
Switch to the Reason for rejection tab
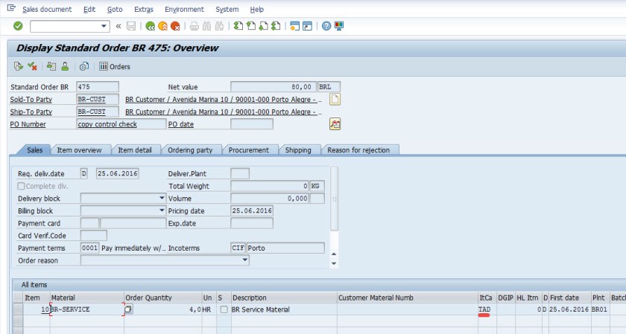358,150
